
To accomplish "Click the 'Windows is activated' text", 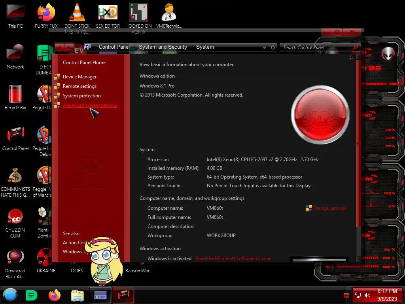I will pyautogui.click(x=169, y=258).
